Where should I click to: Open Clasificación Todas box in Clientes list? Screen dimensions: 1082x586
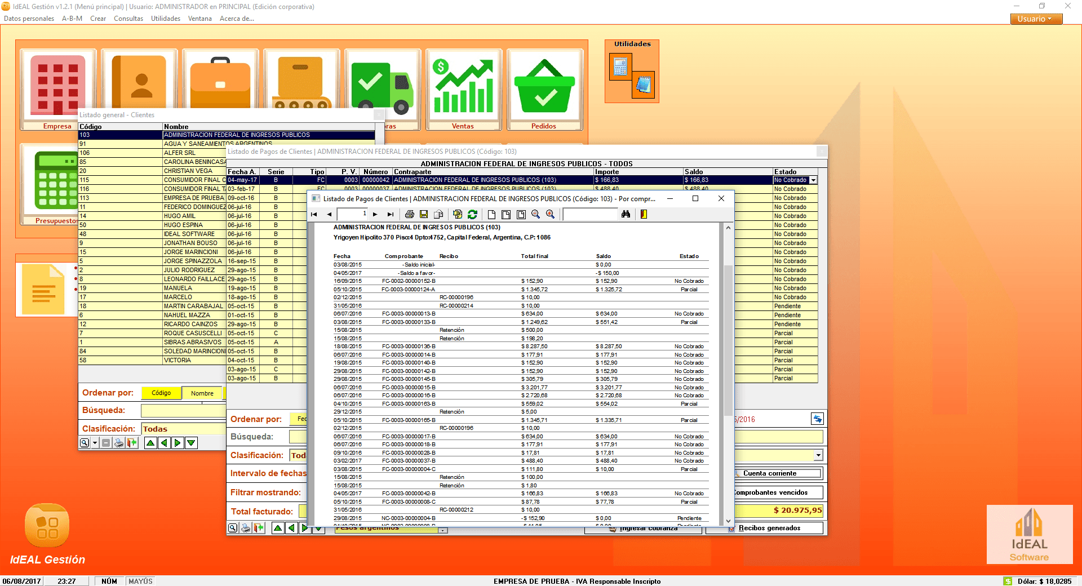184,429
